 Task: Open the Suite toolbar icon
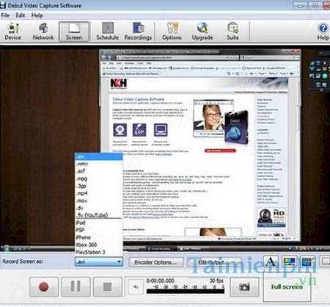coord(232,32)
